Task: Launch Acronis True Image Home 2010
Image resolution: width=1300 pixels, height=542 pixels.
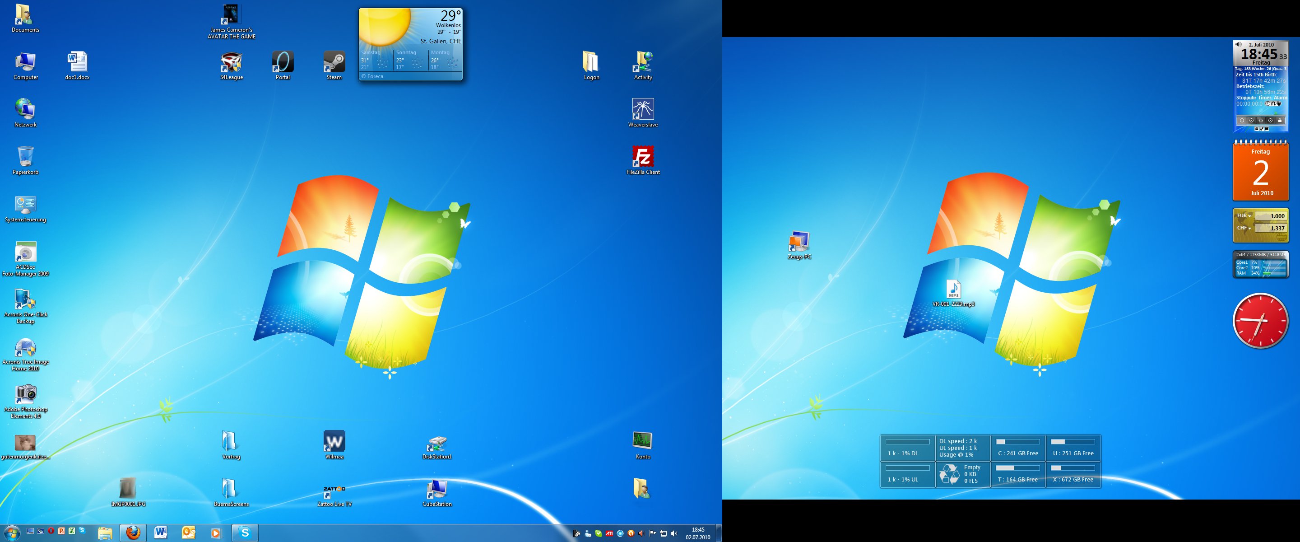Action: 25,354
